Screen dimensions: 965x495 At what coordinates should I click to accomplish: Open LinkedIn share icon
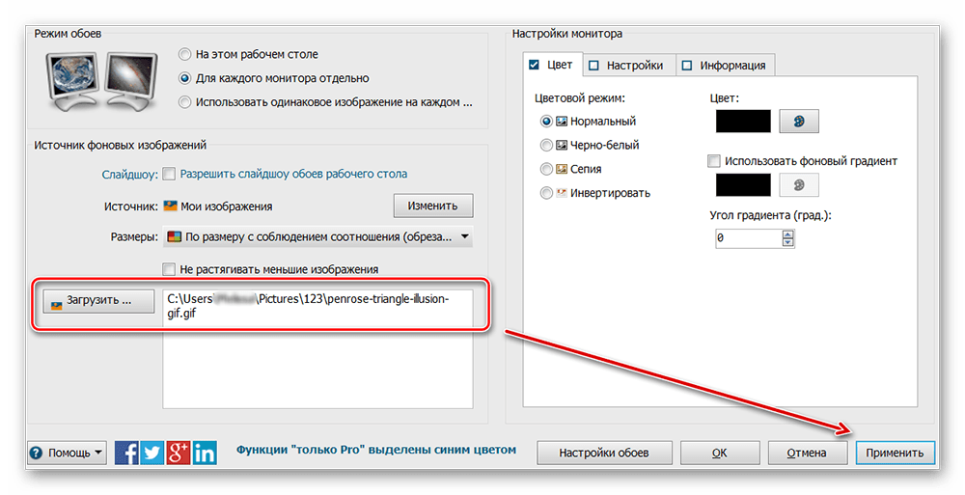pyautogui.click(x=205, y=453)
